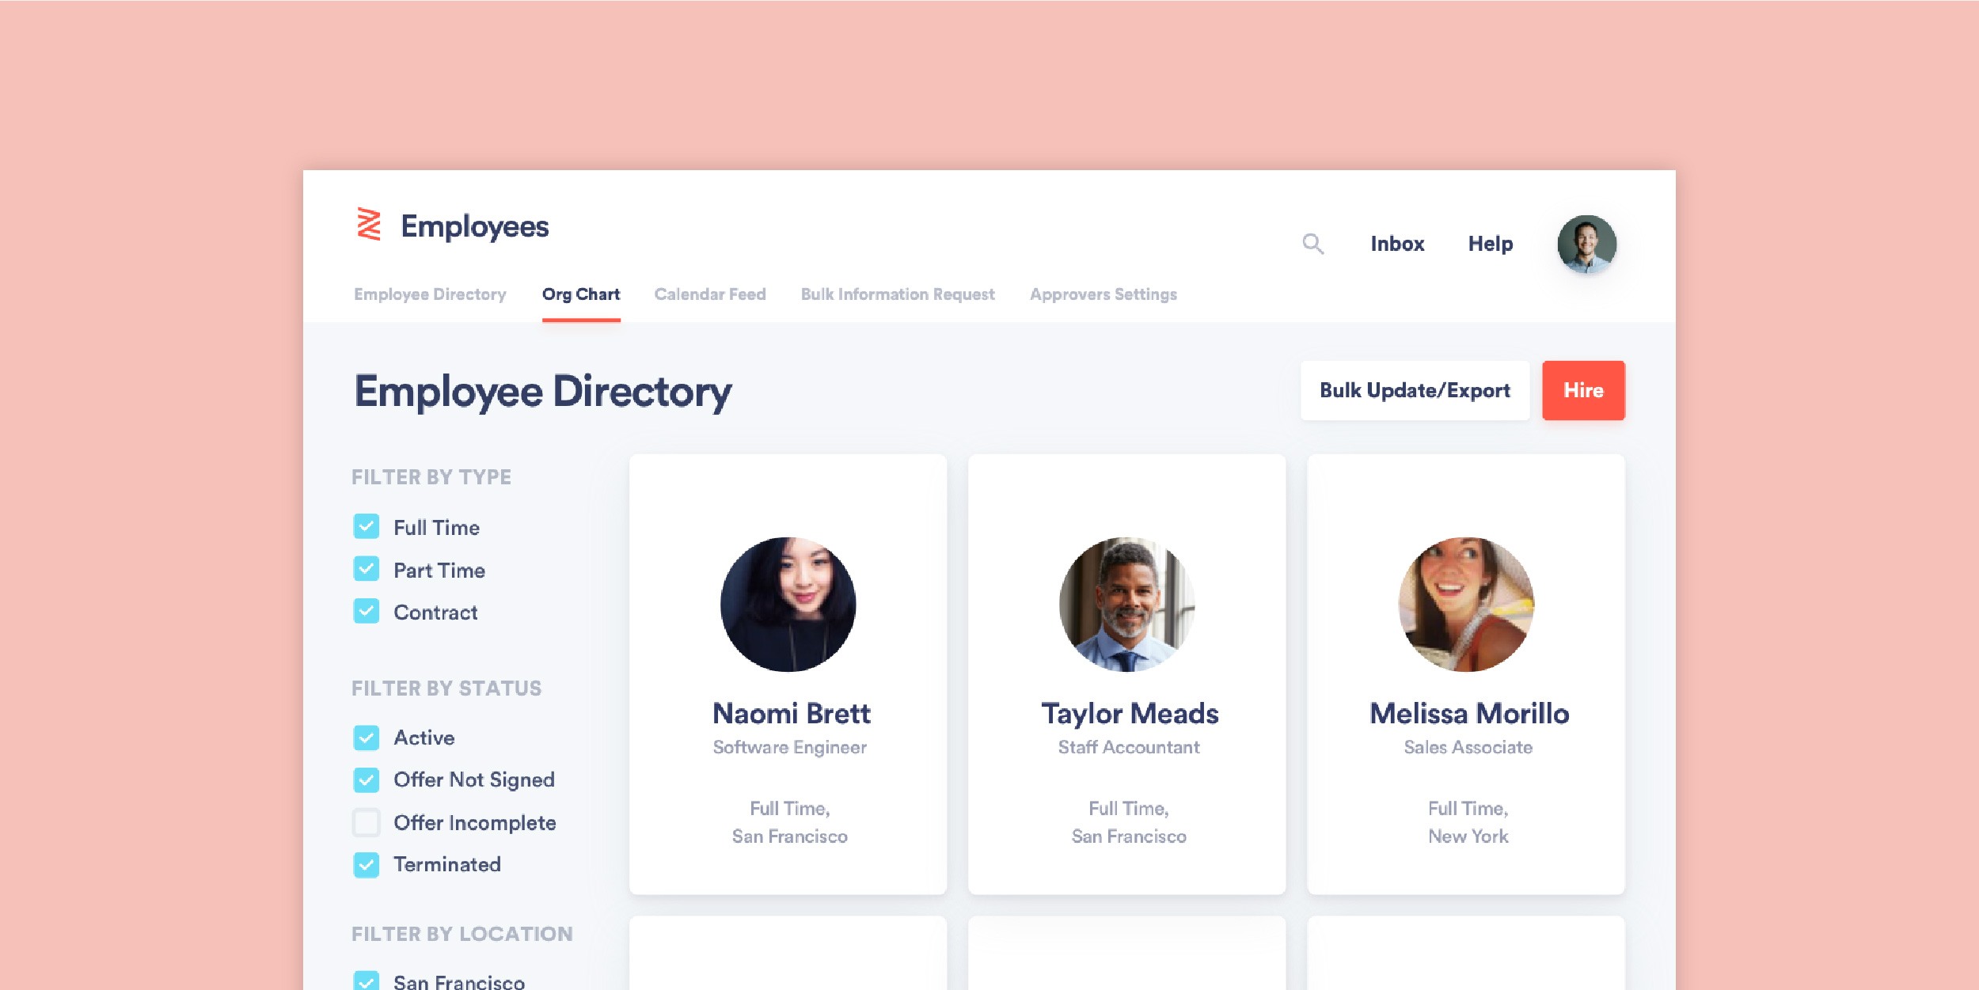The image size is (1979, 990).
Task: Switch to the Org Chart tab
Action: point(581,294)
